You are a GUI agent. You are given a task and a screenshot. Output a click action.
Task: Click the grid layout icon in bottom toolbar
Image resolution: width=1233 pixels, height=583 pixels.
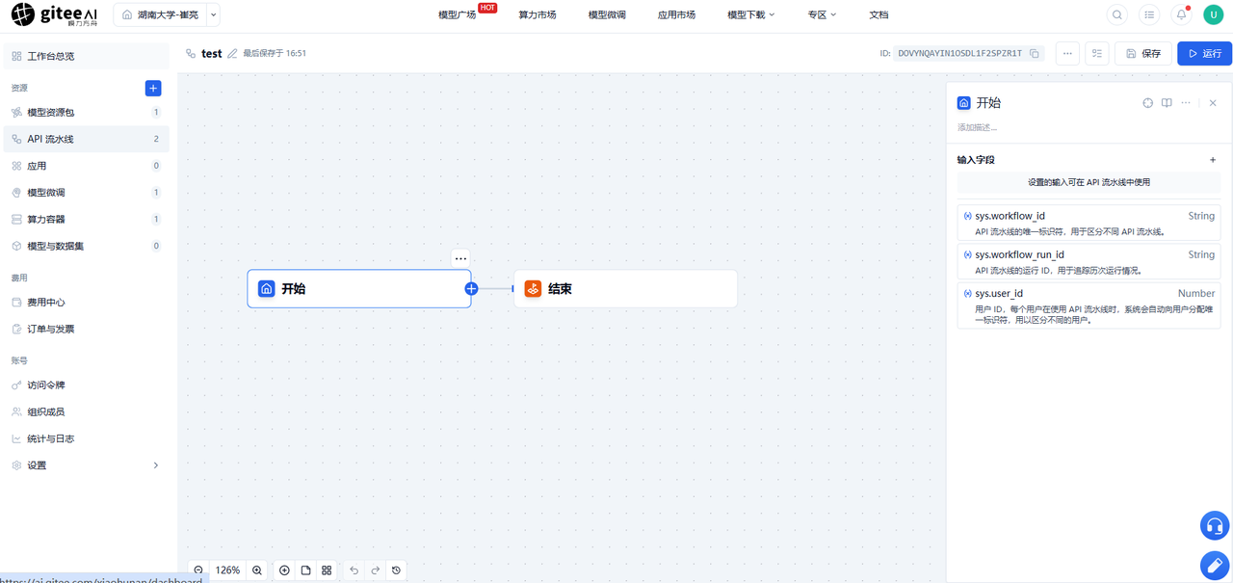(x=327, y=570)
